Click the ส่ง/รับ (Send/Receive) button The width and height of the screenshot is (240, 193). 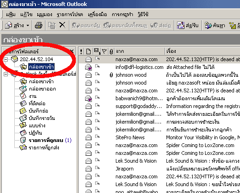pyautogui.click(x=188, y=25)
